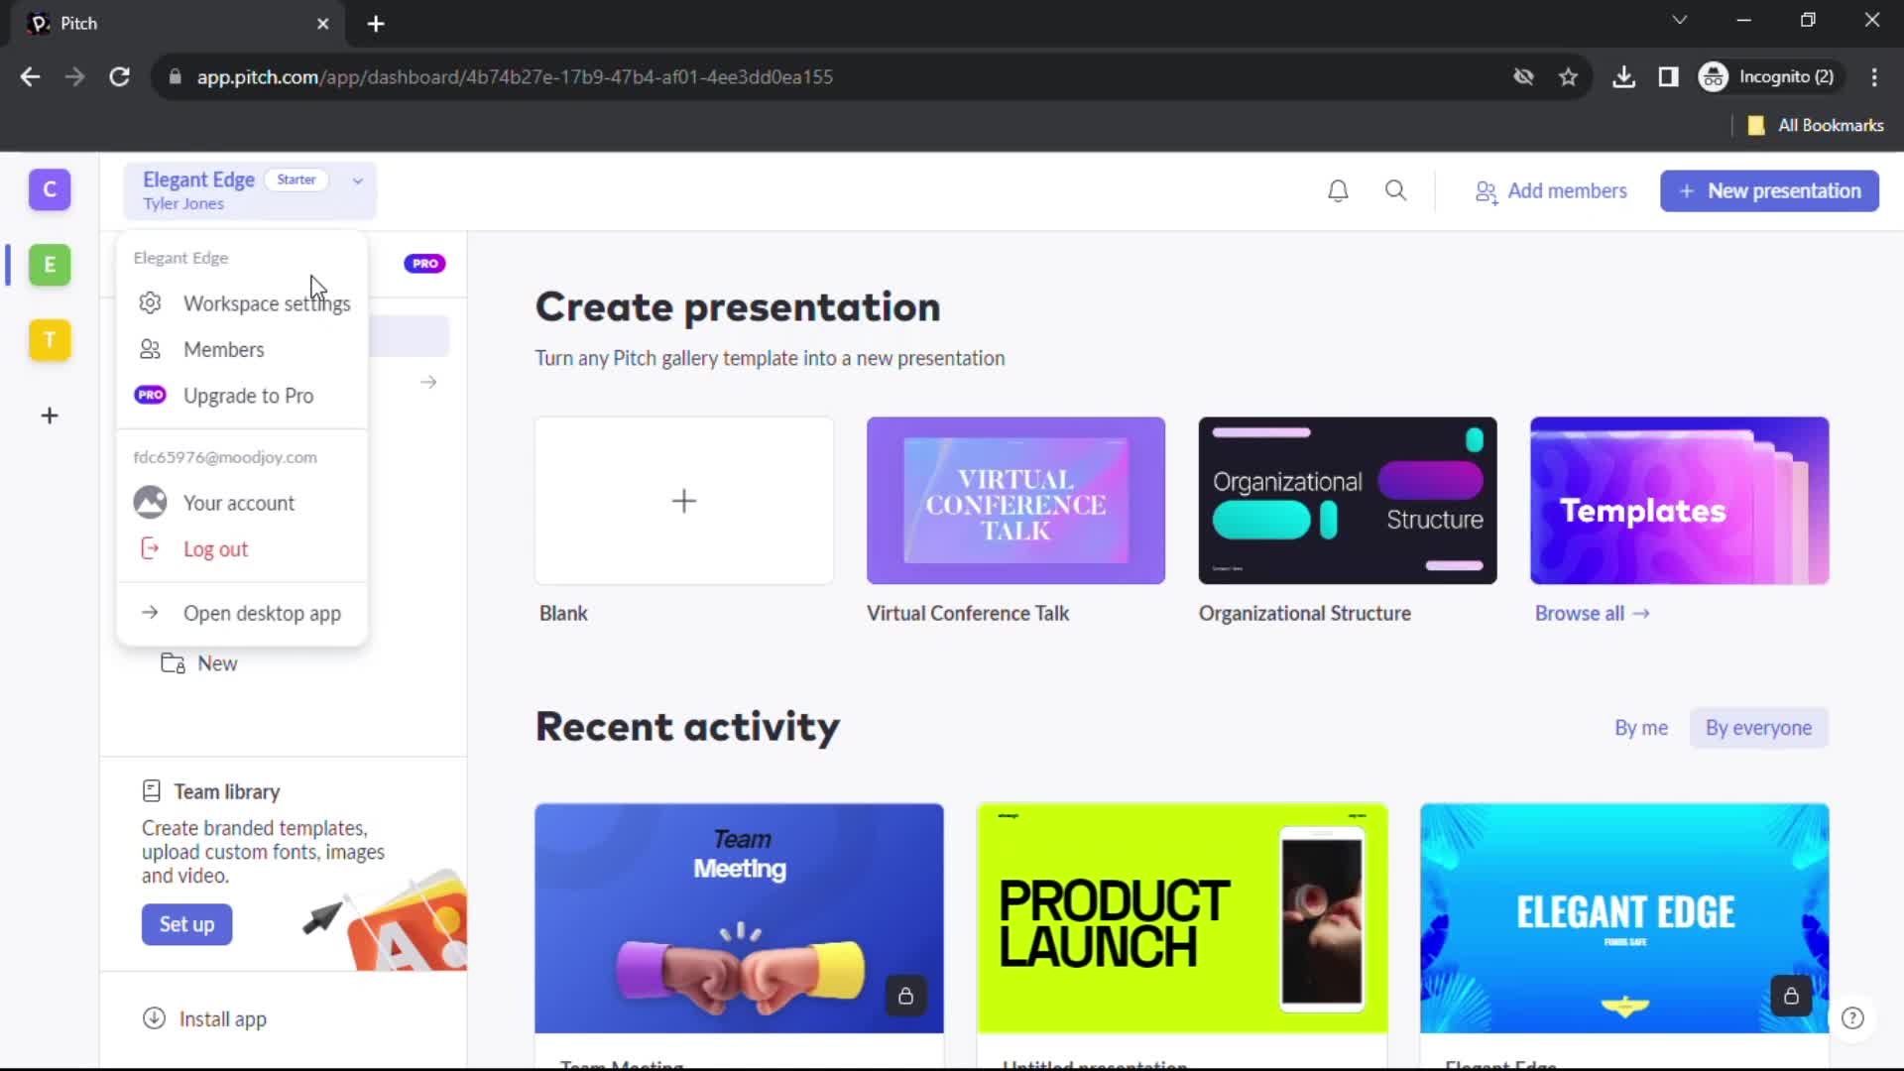Reload the page
The image size is (1904, 1071).
click(x=120, y=76)
